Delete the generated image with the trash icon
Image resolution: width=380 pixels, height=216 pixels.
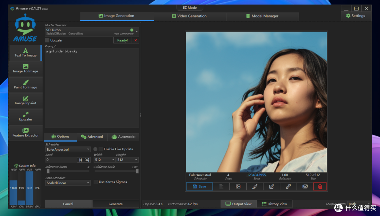320,186
